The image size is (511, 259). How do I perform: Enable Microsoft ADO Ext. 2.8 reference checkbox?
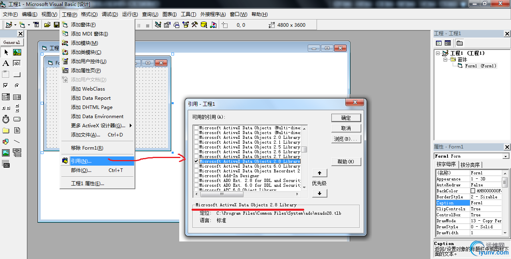click(x=196, y=181)
